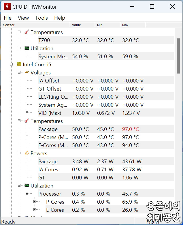Collapse the CPU Temperatures group with Package
This screenshot has height=225, width=183.
coord(19,121)
